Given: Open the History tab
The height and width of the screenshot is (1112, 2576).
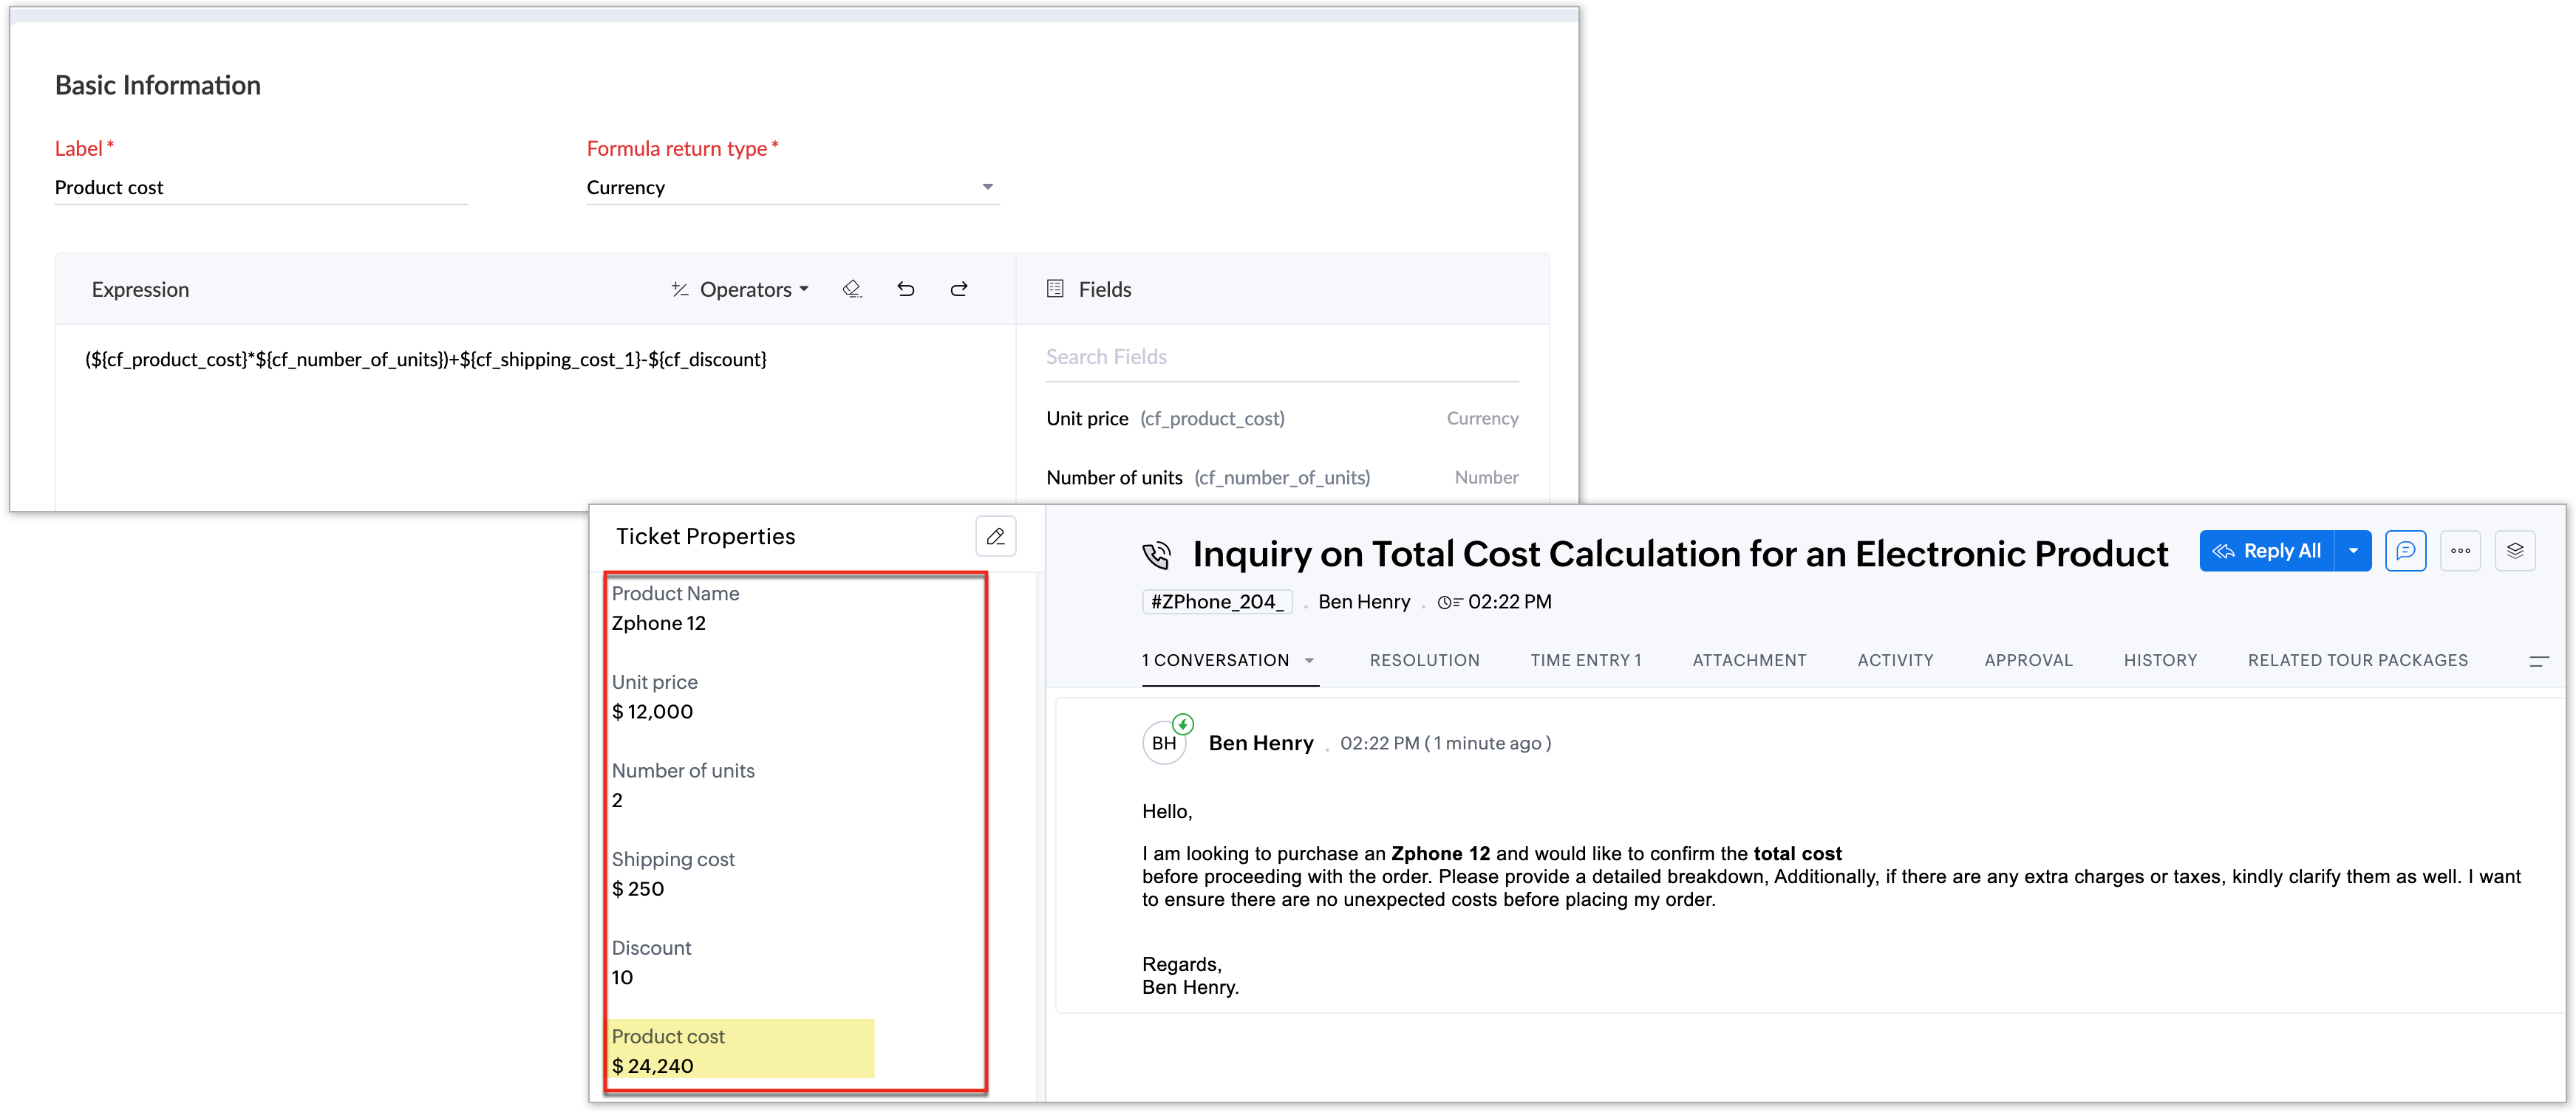Looking at the screenshot, I should 2160,660.
